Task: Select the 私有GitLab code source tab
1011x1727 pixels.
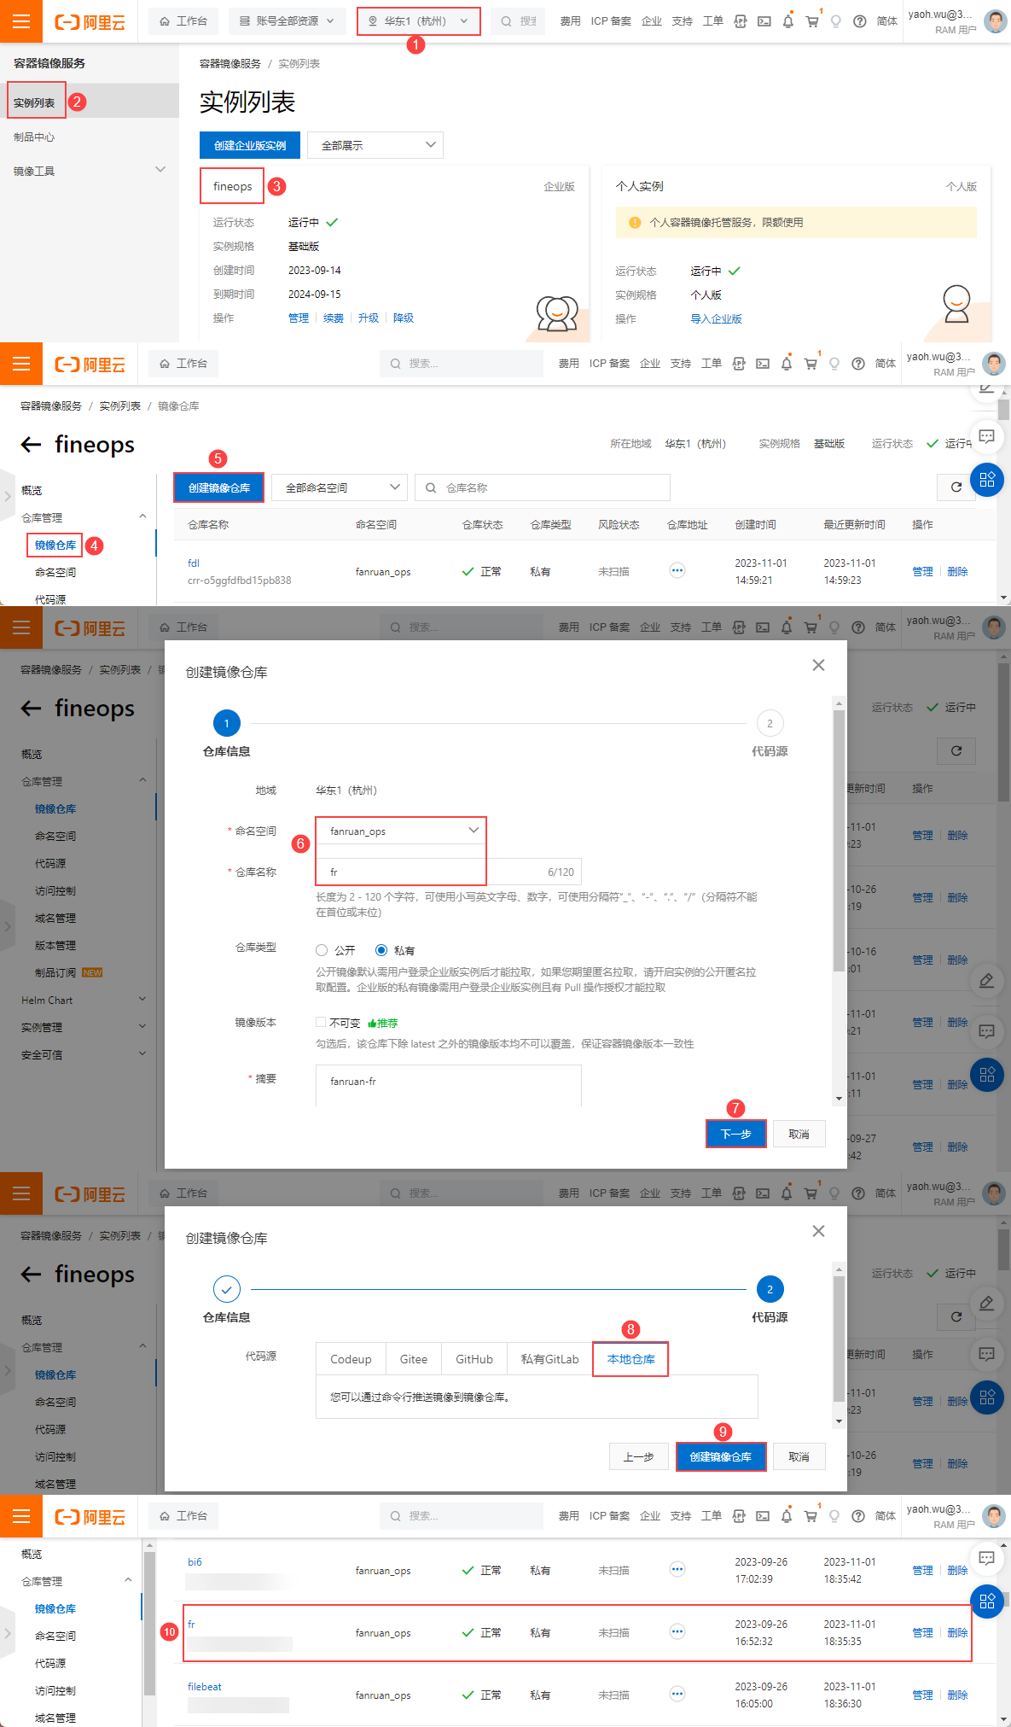Action: click(x=550, y=1359)
